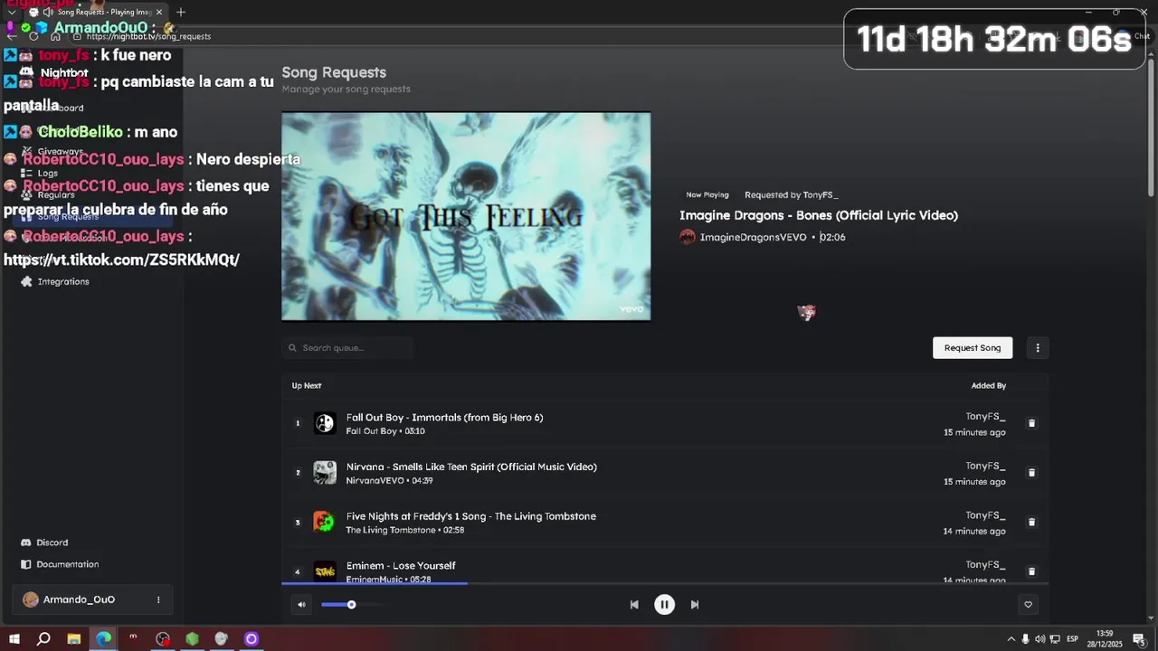1158x651 pixels.
Task: Click the Up Next column header
Action: (307, 385)
